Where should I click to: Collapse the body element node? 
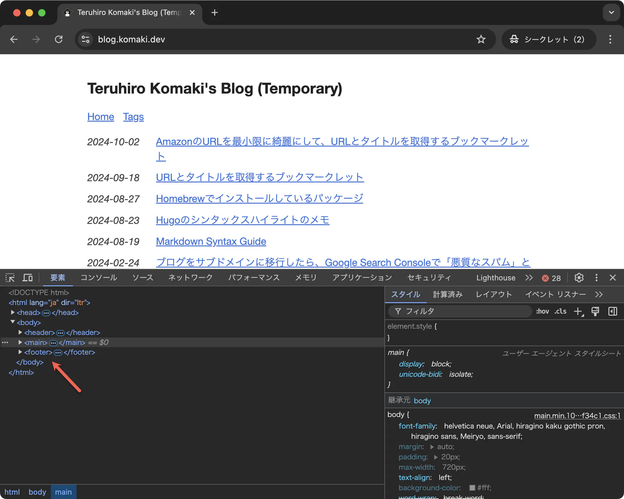13,322
